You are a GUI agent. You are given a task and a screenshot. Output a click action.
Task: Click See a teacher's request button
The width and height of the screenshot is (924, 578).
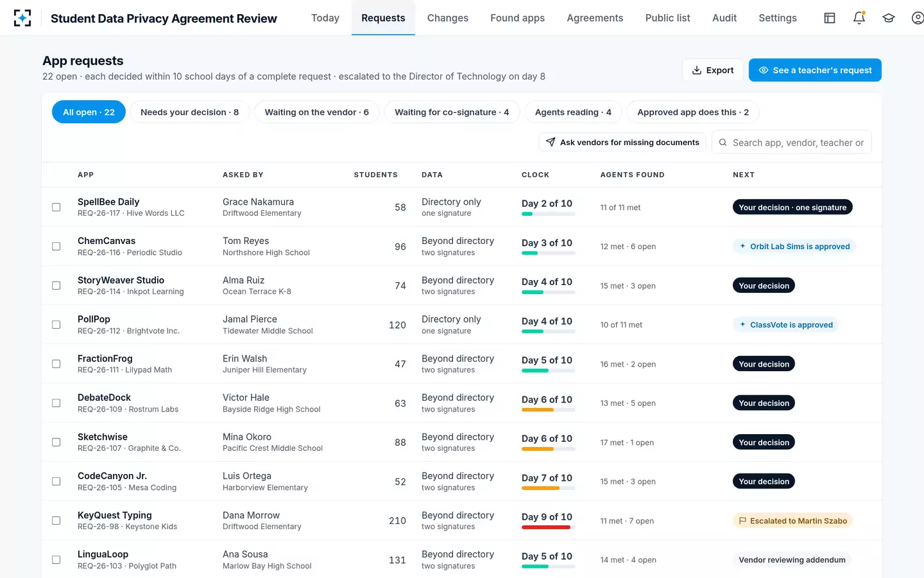pos(815,70)
